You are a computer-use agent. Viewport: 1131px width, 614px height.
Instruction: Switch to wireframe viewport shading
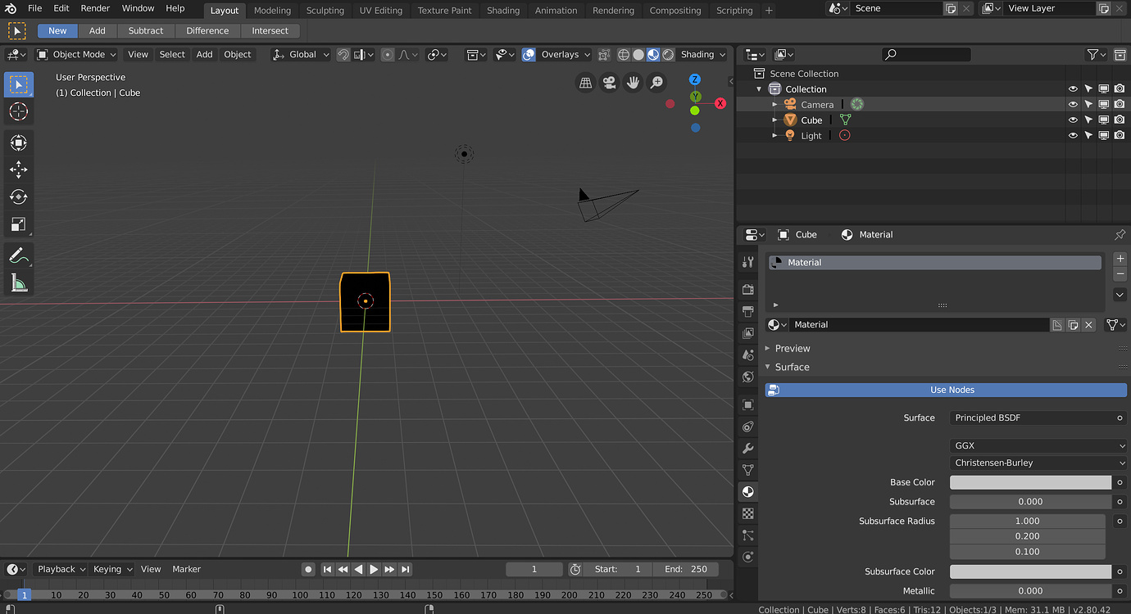tap(624, 55)
